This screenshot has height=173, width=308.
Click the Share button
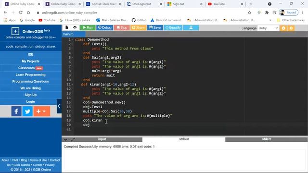138,27
